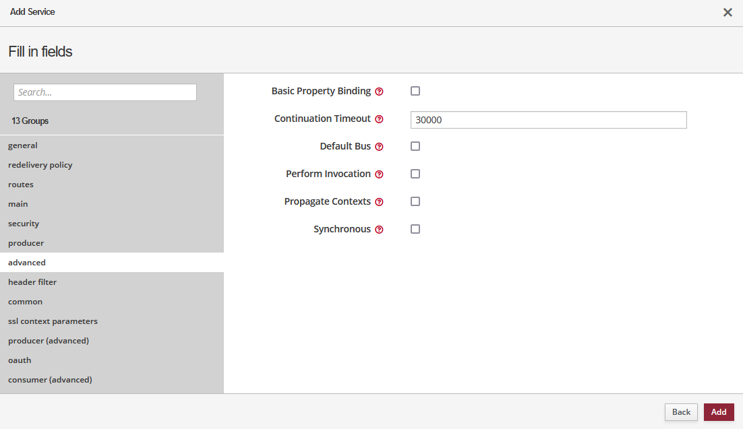This screenshot has height=429, width=743.
Task: Click help icon beside Continuation Timeout
Action: (x=379, y=119)
